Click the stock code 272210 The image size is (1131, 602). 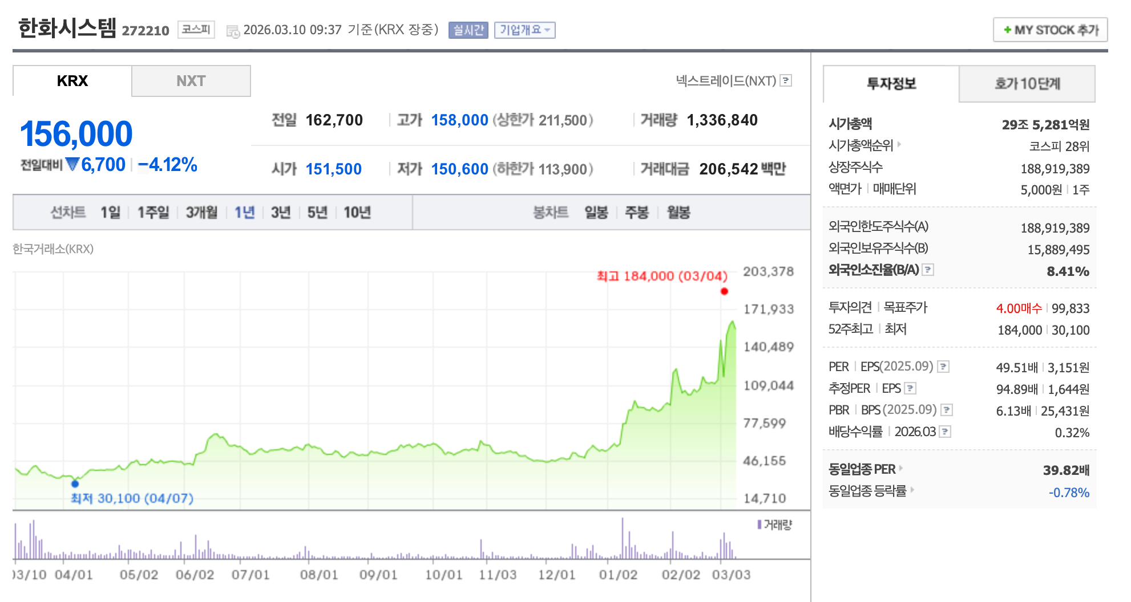[x=146, y=31]
